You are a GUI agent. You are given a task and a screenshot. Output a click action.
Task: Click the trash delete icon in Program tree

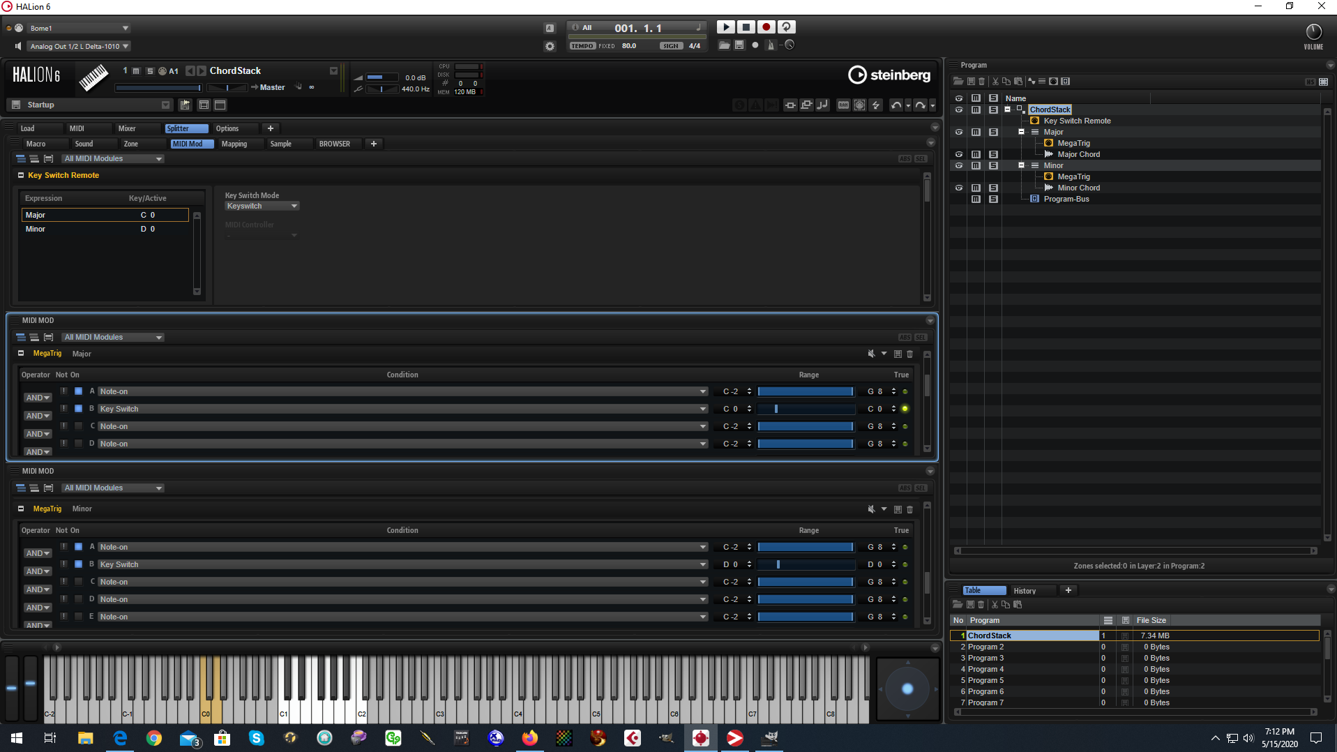[x=982, y=82]
